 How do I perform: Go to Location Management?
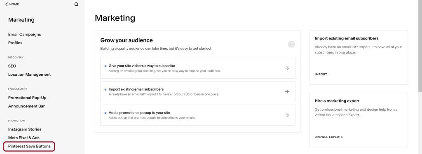pos(29,75)
